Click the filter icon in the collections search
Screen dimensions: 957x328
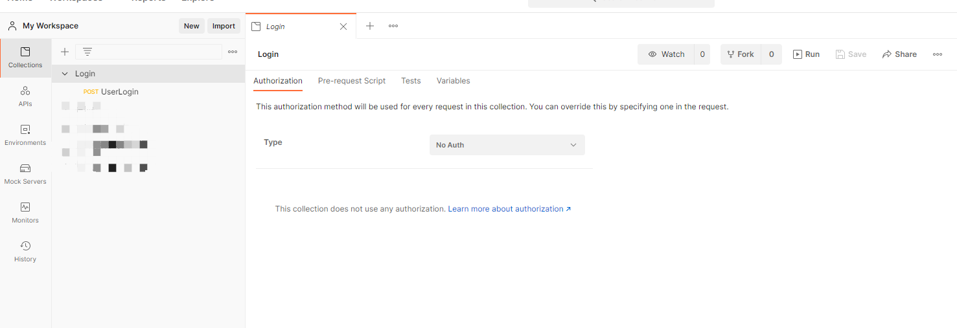pos(87,52)
